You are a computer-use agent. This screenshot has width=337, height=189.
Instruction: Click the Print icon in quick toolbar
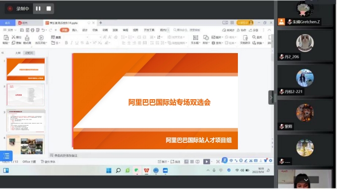[x=32, y=30]
